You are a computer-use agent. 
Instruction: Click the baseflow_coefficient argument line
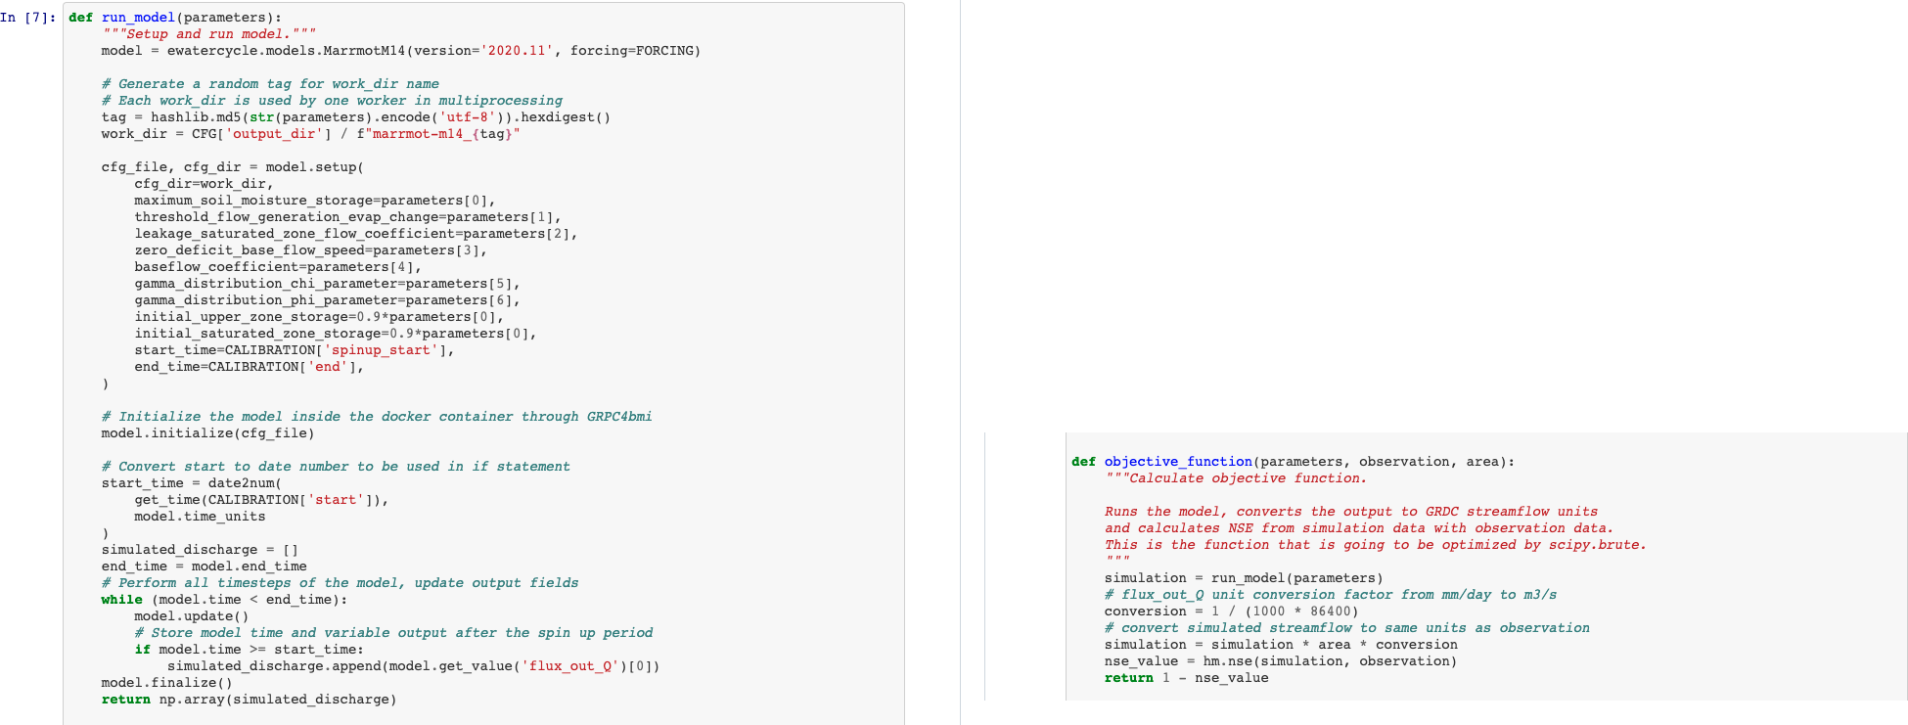tap(277, 267)
